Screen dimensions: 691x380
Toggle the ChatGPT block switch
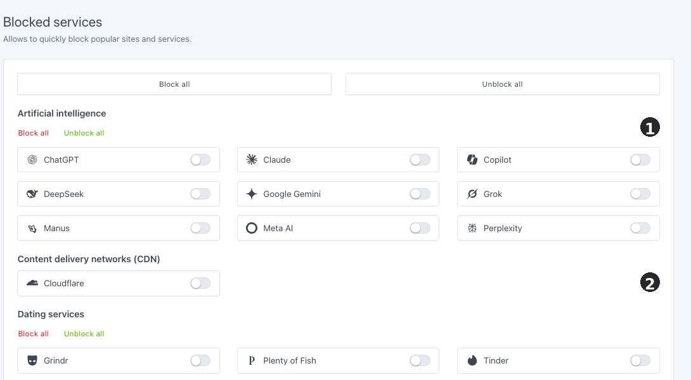click(x=200, y=160)
